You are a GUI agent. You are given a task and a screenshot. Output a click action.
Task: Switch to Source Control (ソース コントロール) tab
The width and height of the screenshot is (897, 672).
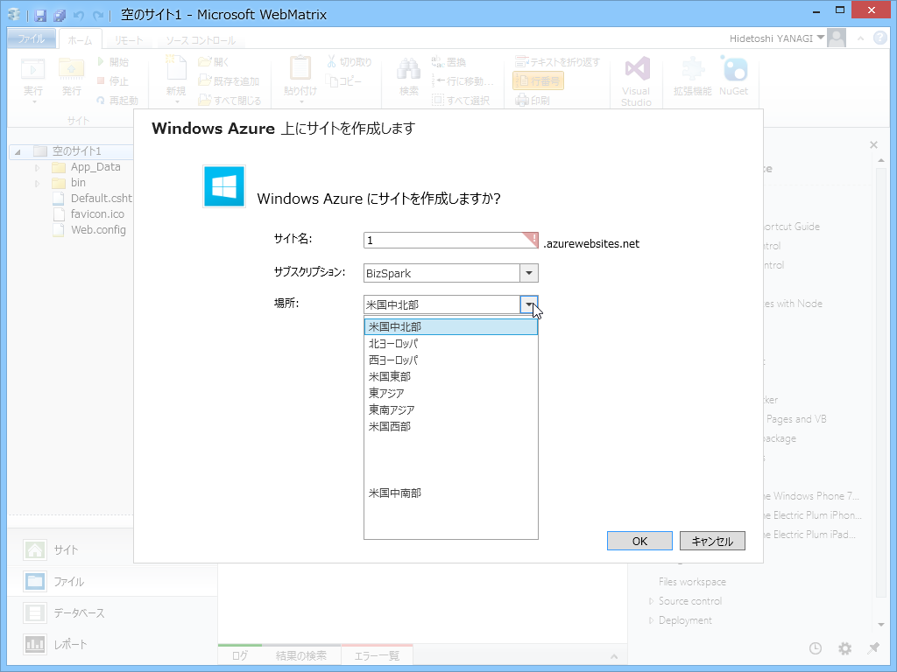201,40
